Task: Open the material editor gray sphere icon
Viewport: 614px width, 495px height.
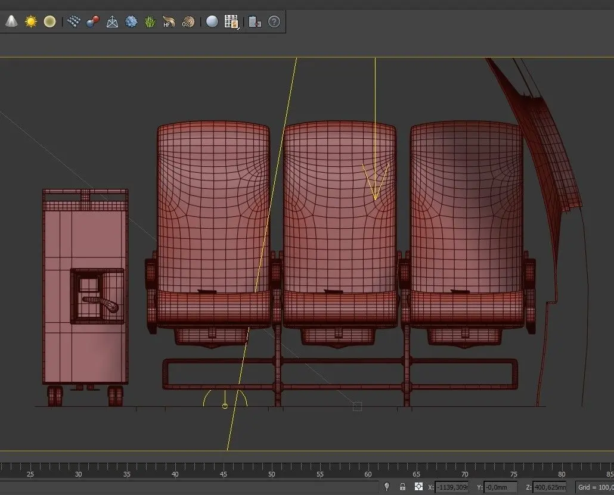Action: point(212,22)
